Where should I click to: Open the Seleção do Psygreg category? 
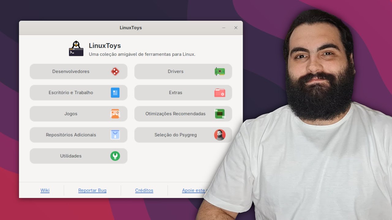click(183, 135)
